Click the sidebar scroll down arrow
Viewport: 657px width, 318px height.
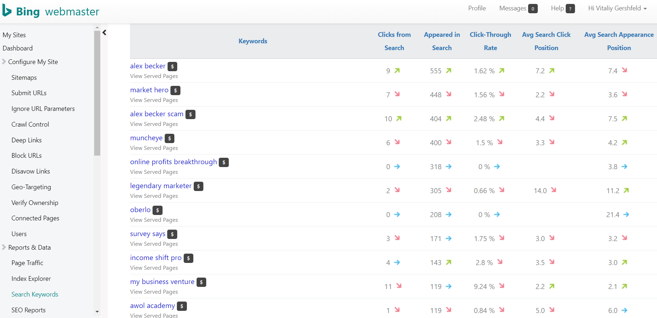(97, 312)
